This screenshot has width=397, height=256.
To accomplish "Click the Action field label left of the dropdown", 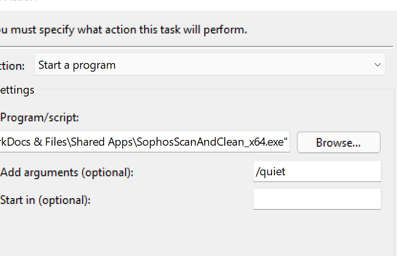I will (12, 66).
